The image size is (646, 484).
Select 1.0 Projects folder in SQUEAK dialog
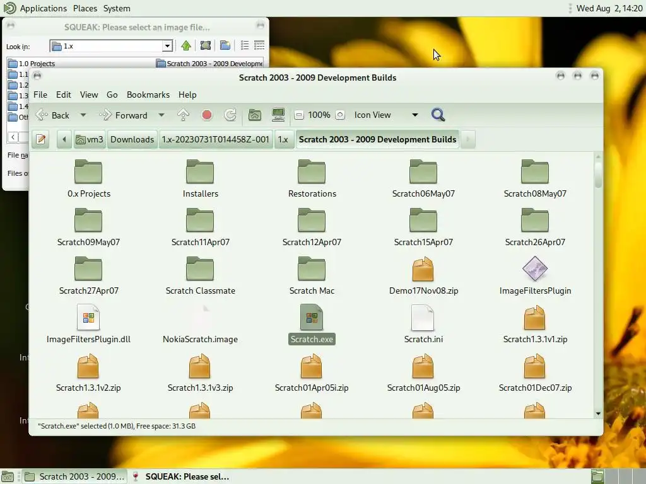[32, 64]
